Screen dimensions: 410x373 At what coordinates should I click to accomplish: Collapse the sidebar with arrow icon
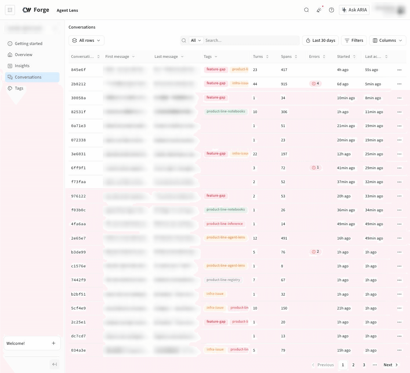click(x=54, y=364)
